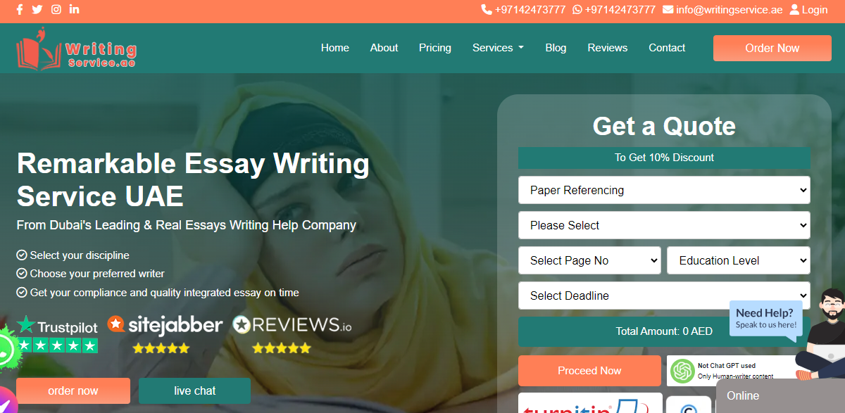Start a live chat via button
Image resolution: width=845 pixels, height=413 pixels.
[x=194, y=390]
